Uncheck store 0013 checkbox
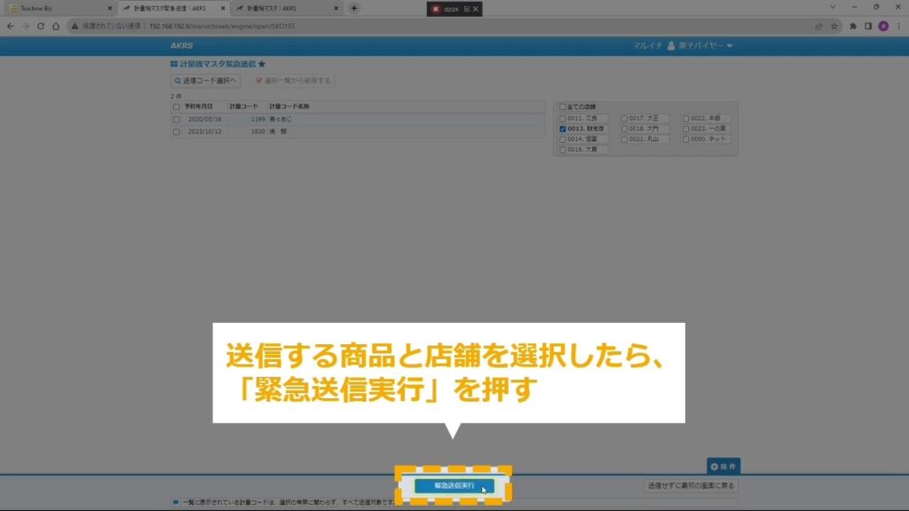This screenshot has width=909, height=511. (x=562, y=129)
